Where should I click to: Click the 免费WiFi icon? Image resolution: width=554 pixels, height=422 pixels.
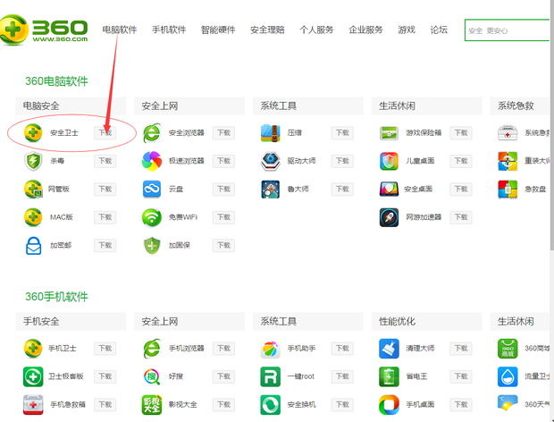coord(152,217)
